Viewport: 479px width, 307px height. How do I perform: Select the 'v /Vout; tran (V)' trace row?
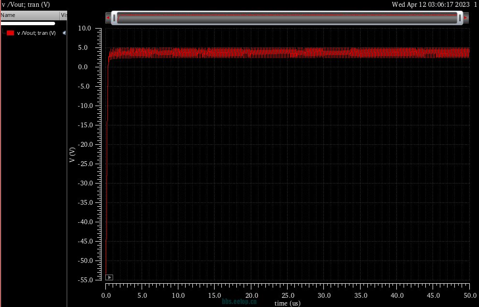point(34,33)
